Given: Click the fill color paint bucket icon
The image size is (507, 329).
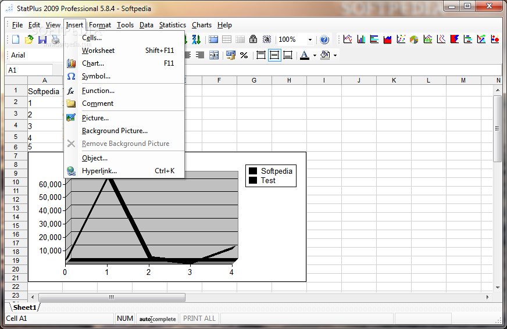Looking at the screenshot, I should point(325,55).
